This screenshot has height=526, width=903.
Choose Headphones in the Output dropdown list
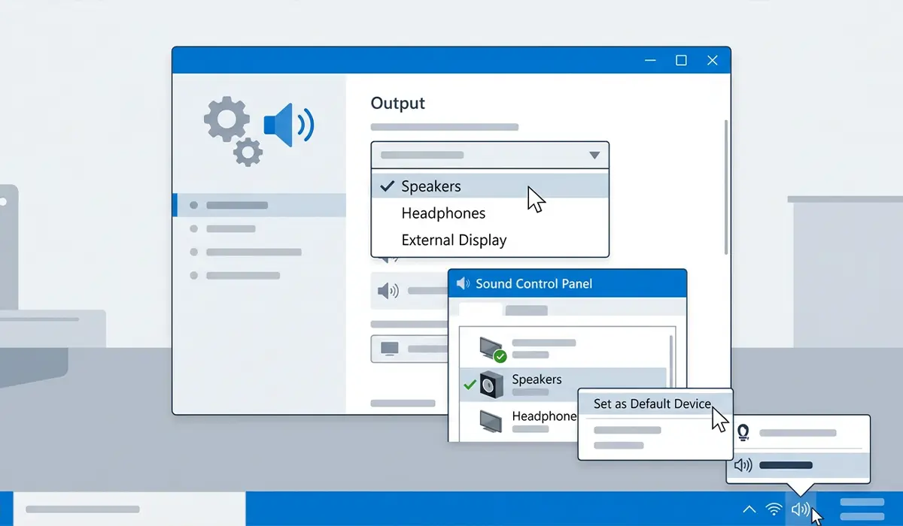490,213
